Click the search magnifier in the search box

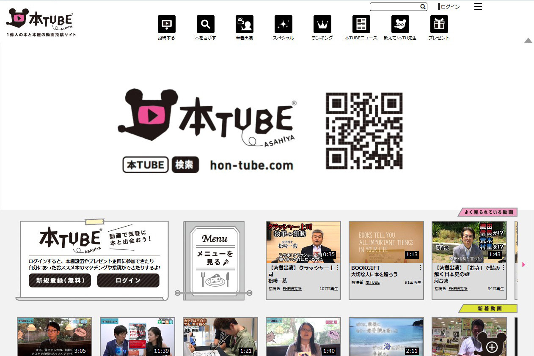[423, 7]
